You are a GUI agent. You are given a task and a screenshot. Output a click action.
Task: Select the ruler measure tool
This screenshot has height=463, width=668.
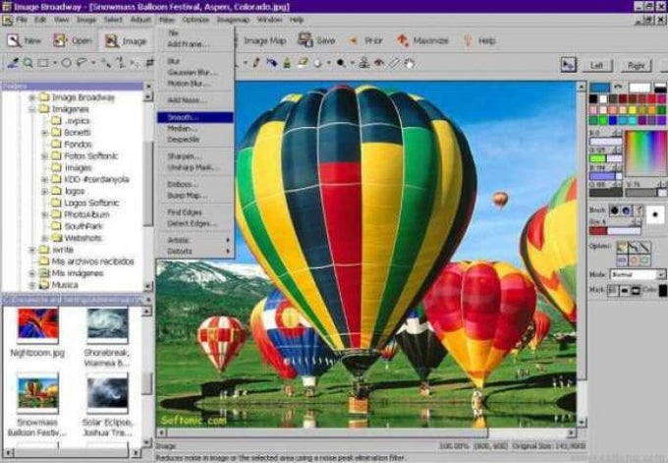pos(395,64)
